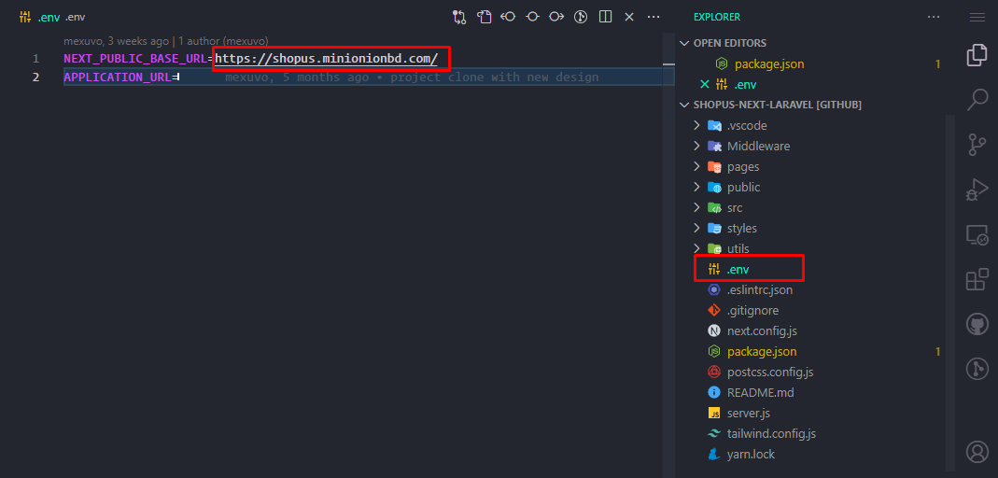Open package.json in file tree
The width and height of the screenshot is (998, 478).
[762, 351]
